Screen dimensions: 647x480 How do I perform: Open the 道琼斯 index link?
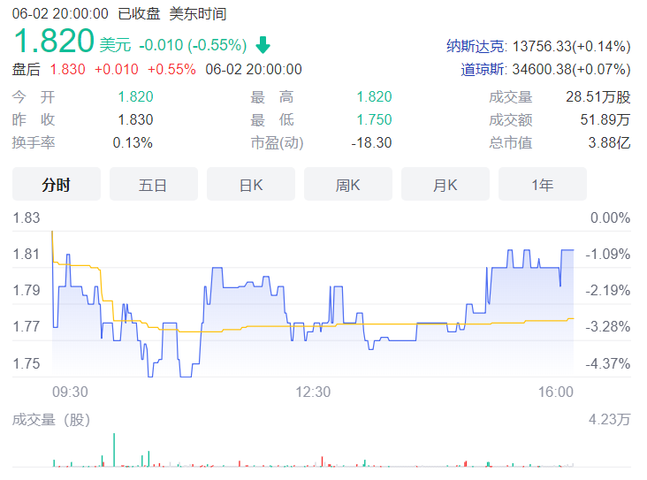coord(483,69)
